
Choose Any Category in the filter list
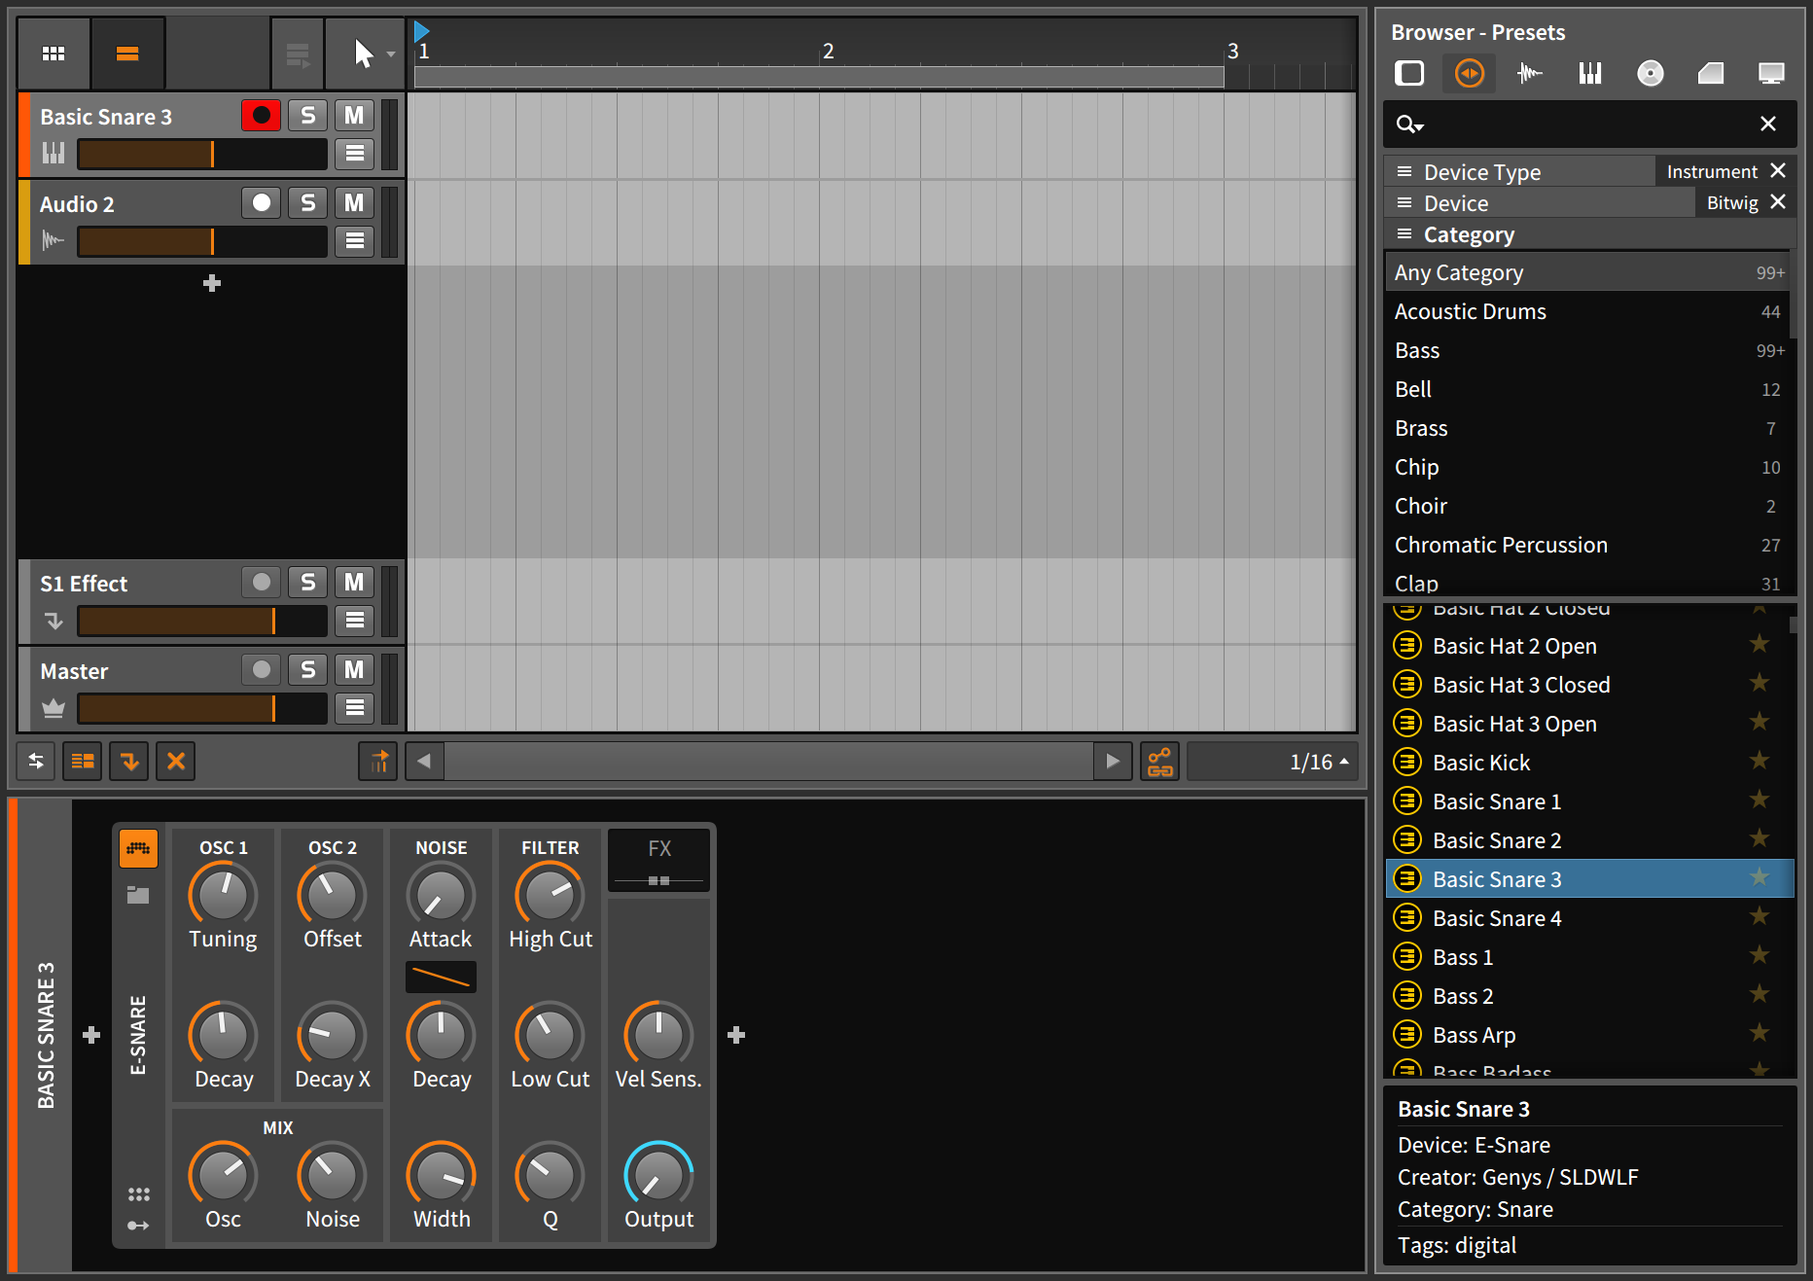[x=1459, y=272]
